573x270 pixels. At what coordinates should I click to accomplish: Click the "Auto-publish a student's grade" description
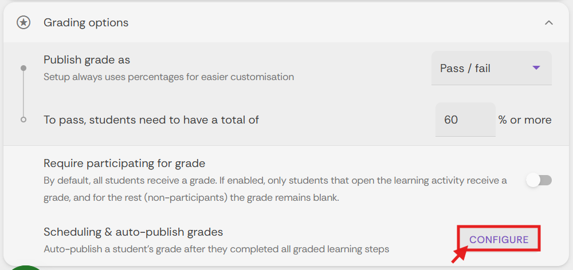tap(216, 249)
